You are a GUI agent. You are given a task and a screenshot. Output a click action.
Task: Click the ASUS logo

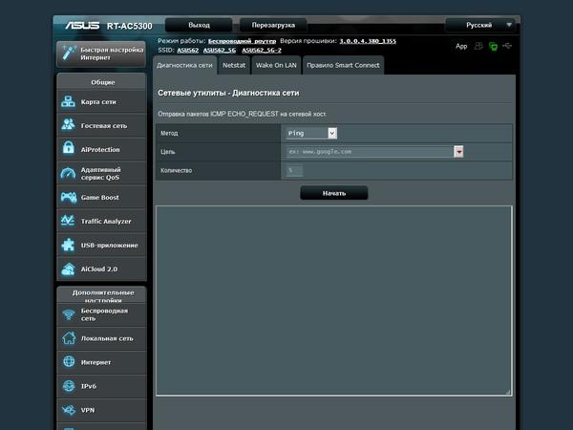coord(82,26)
